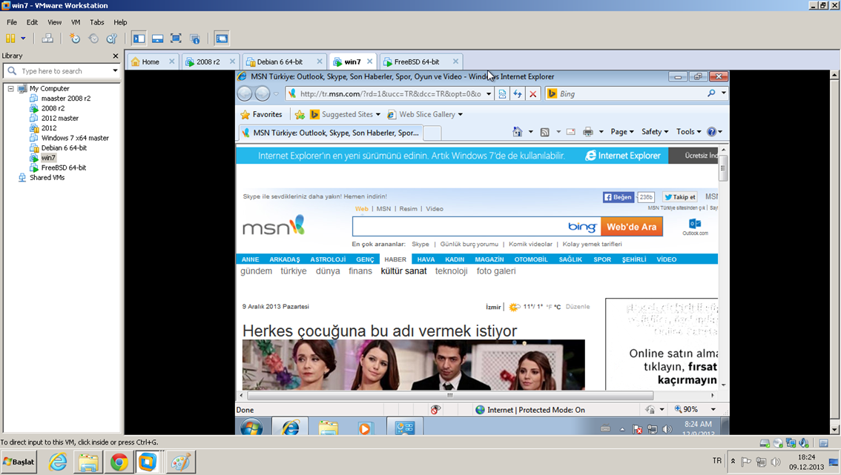This screenshot has width=841, height=475.
Task: Switch to the Home tab
Action: pos(150,62)
